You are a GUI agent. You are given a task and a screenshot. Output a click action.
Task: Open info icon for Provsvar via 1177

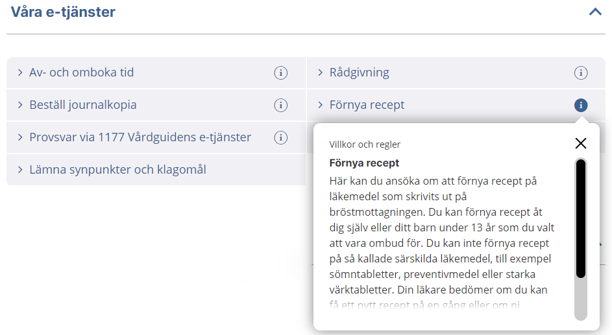(x=280, y=137)
